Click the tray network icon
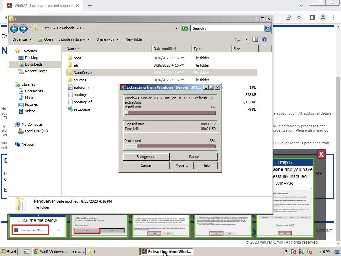Image resolution: width=341 pixels, height=256 pixels. pos(301,252)
